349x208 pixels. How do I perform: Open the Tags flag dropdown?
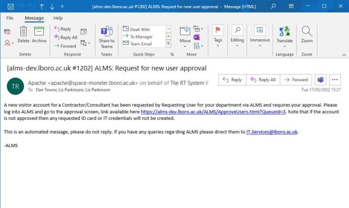pos(218,36)
